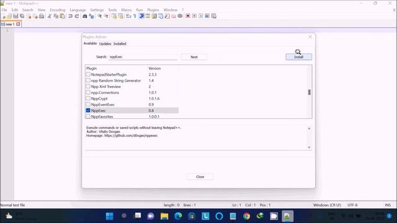This screenshot has height=223, width=397.
Task: Click the Stop Recording macro icon
Action: 194,16
